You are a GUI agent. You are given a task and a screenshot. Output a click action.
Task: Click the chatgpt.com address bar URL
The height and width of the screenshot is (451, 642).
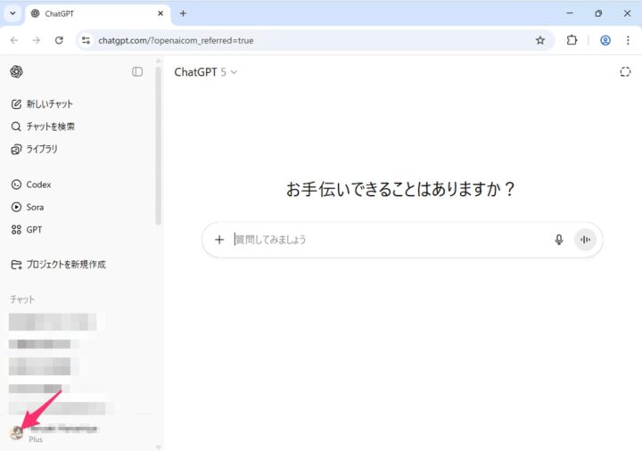click(176, 40)
